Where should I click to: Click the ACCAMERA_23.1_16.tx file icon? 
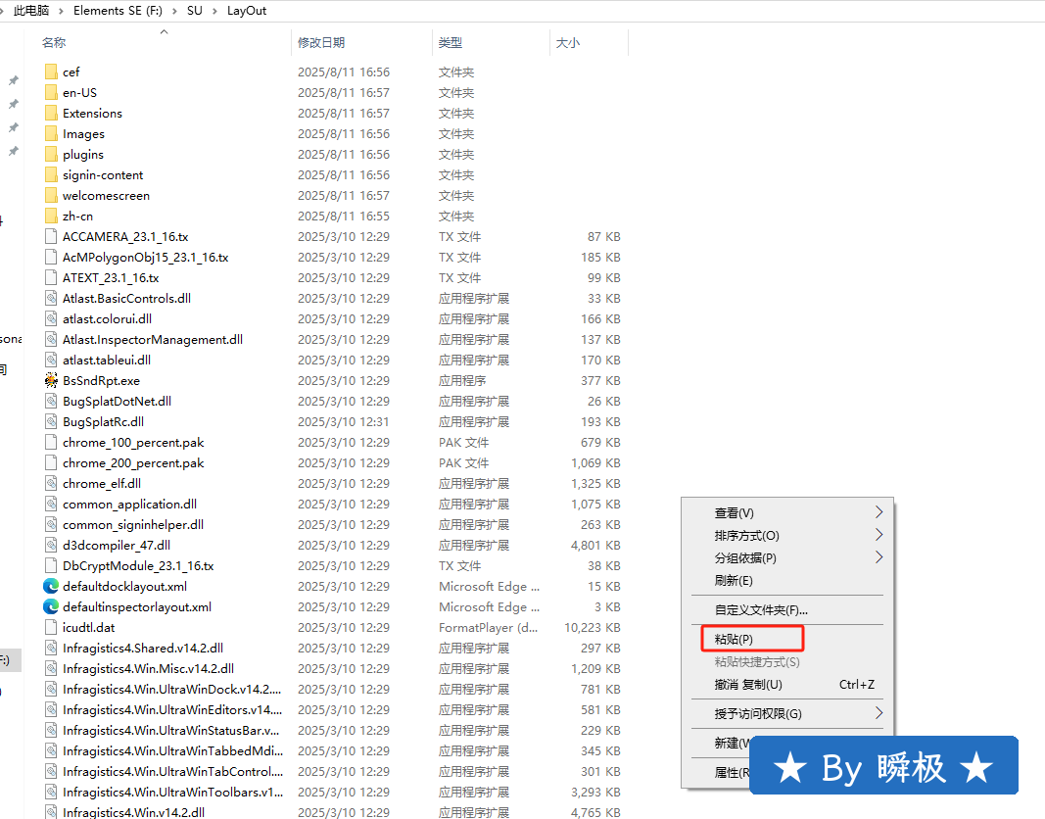pyautogui.click(x=52, y=236)
